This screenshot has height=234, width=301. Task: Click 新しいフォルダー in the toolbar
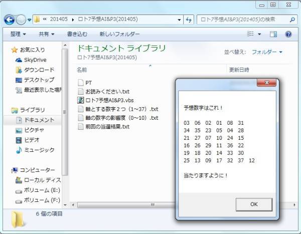119,34
